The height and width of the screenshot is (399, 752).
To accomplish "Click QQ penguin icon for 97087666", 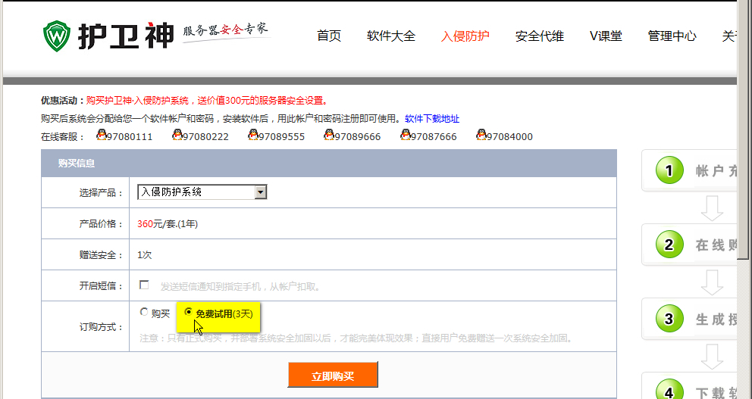I will 406,136.
